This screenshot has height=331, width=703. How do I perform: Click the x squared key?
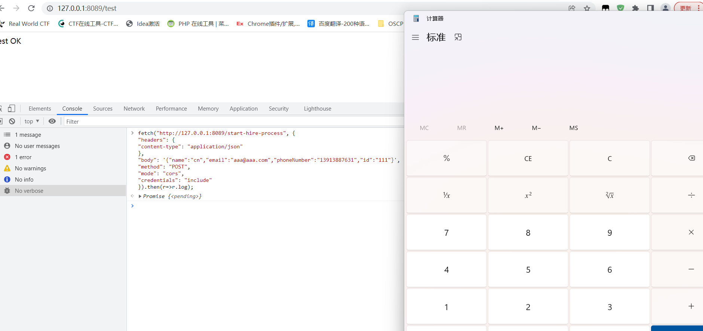[528, 195]
